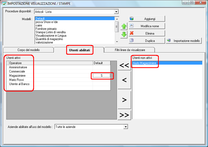The image size is (208, 147).
Task: Open the Aziende abilitate dropdown
Action: click(x=126, y=127)
